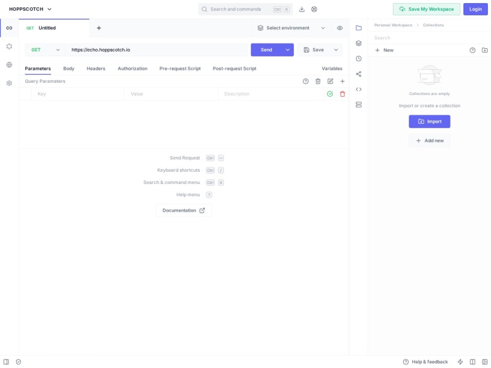The width and height of the screenshot is (491, 368).
Task: Toggle the sidebar collapse icon in footer
Action: (x=6, y=362)
